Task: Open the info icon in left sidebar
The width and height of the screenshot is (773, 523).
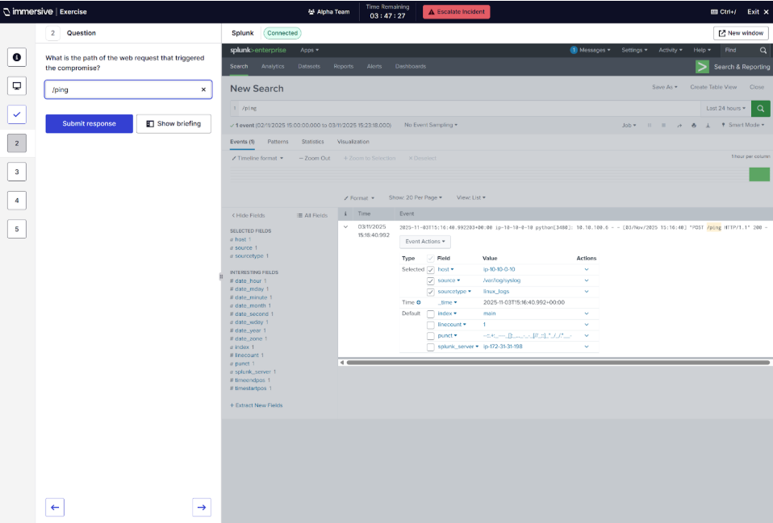Action: tap(17, 57)
